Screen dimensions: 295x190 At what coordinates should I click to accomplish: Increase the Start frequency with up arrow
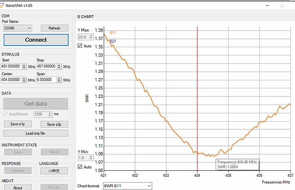pos(24,65)
